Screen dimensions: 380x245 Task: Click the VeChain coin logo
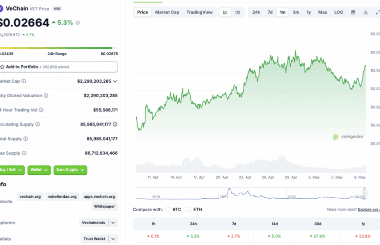tap(1, 8)
